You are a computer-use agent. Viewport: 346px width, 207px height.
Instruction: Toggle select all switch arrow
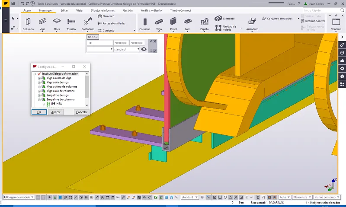click(x=49, y=197)
